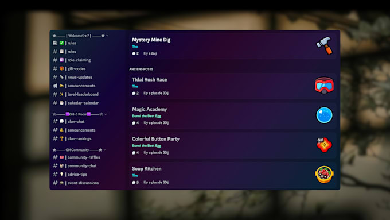Screen dimensions: 390x220
Task: Click the 'ANCIENS POSTS' section header
Action: [141, 69]
